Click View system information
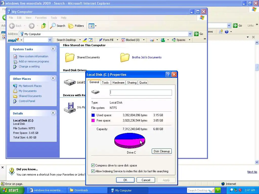 (x=33, y=56)
